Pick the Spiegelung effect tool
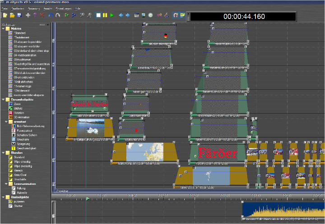The image size is (325, 224). [x=23, y=144]
